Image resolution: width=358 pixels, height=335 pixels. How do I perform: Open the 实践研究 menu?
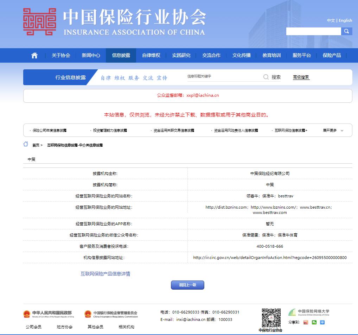tap(181, 55)
